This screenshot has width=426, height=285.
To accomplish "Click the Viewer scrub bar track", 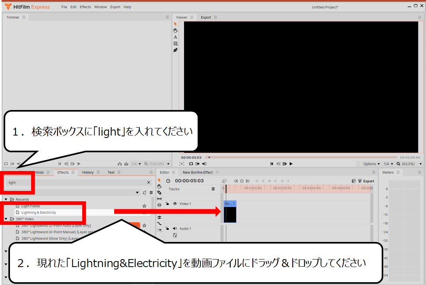I will click(301, 157).
